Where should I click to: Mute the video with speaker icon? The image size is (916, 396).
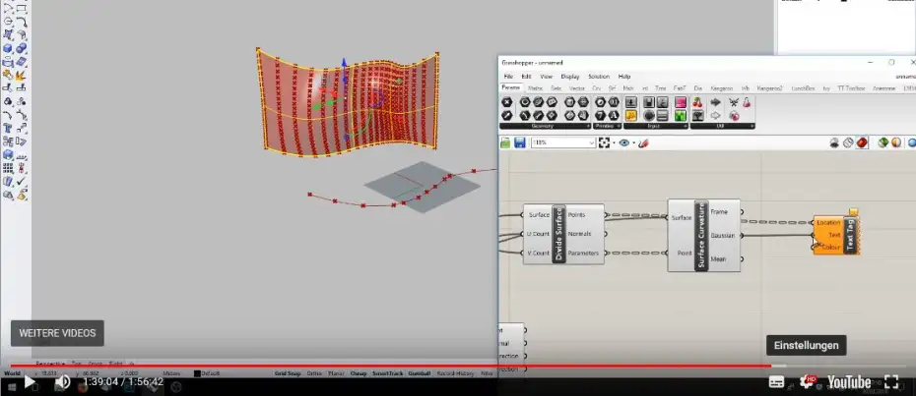pos(62,382)
